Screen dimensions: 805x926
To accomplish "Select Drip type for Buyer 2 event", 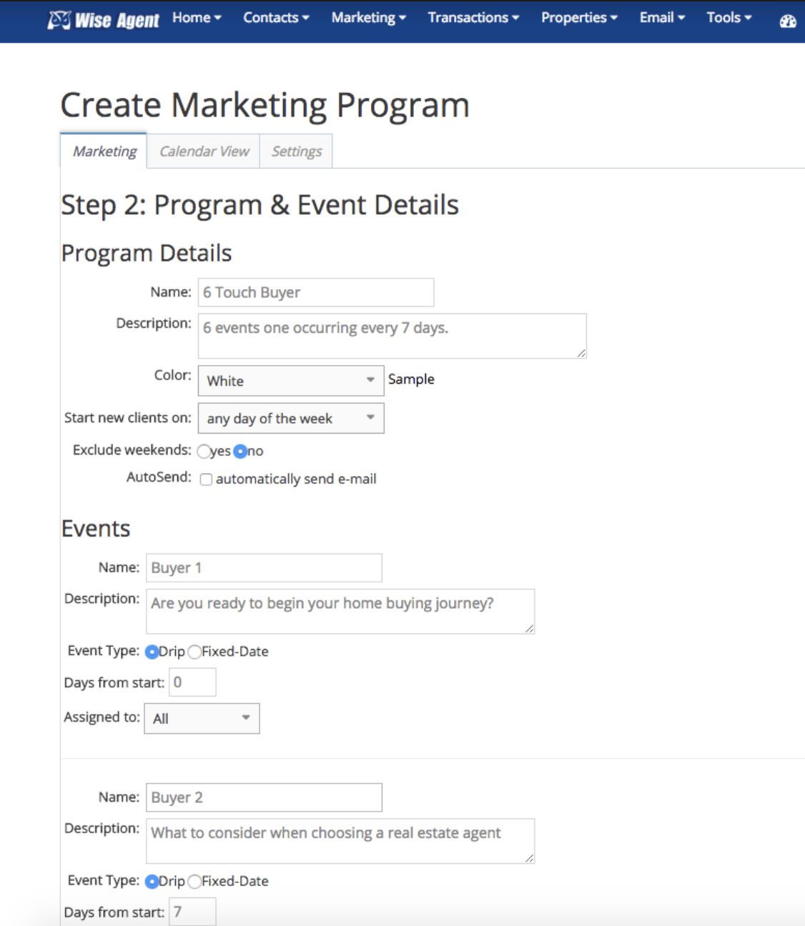I will (152, 882).
